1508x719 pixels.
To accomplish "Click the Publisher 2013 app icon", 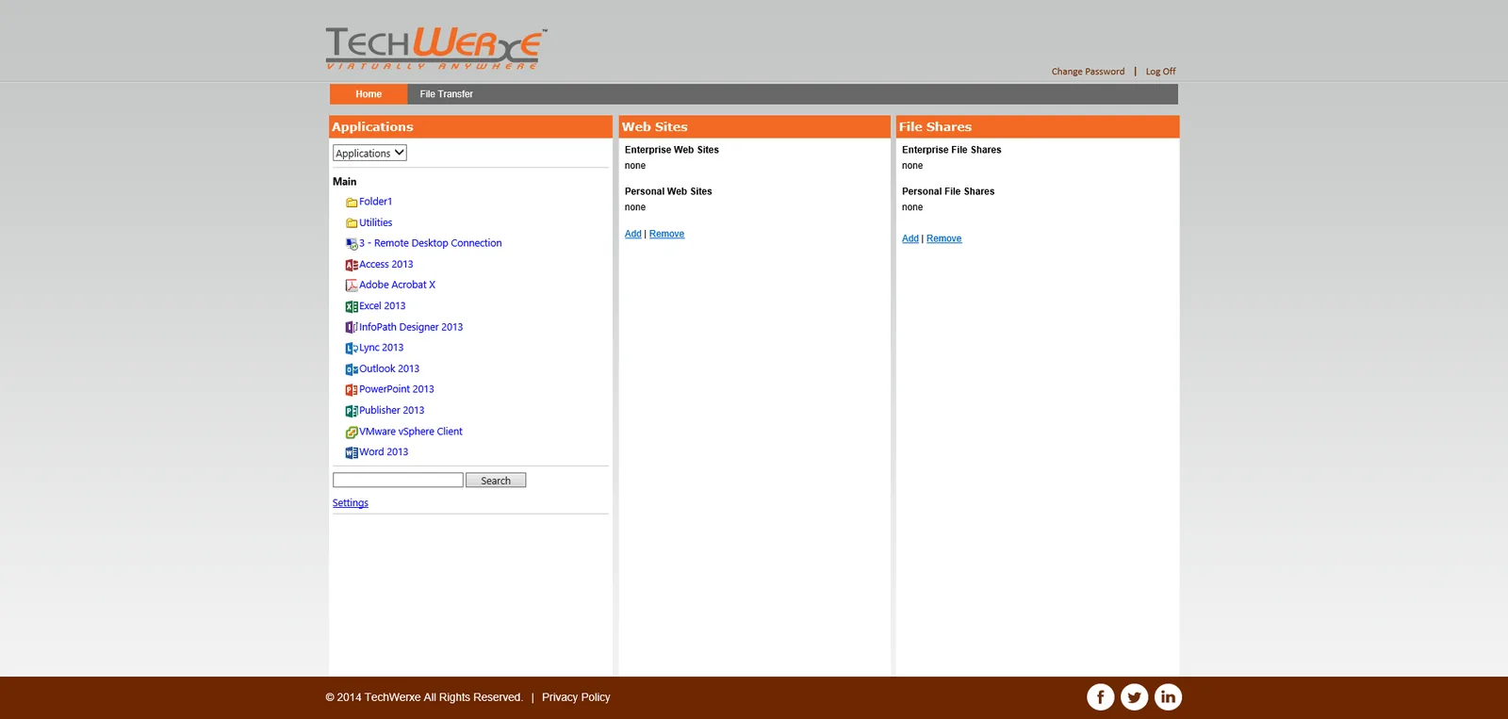I will point(352,411).
